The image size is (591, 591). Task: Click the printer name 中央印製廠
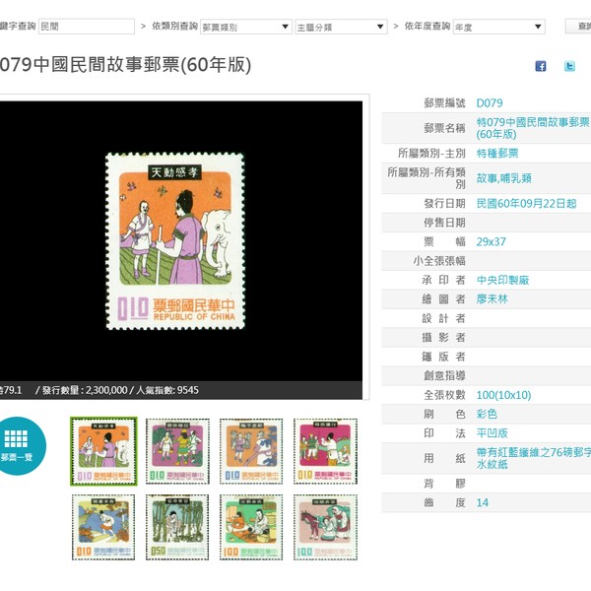pos(502,280)
